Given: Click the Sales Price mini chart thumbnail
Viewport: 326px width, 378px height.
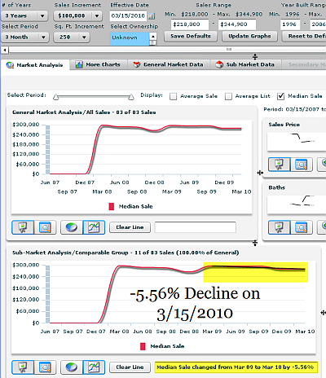Looking at the screenshot, I should (x=297, y=141).
